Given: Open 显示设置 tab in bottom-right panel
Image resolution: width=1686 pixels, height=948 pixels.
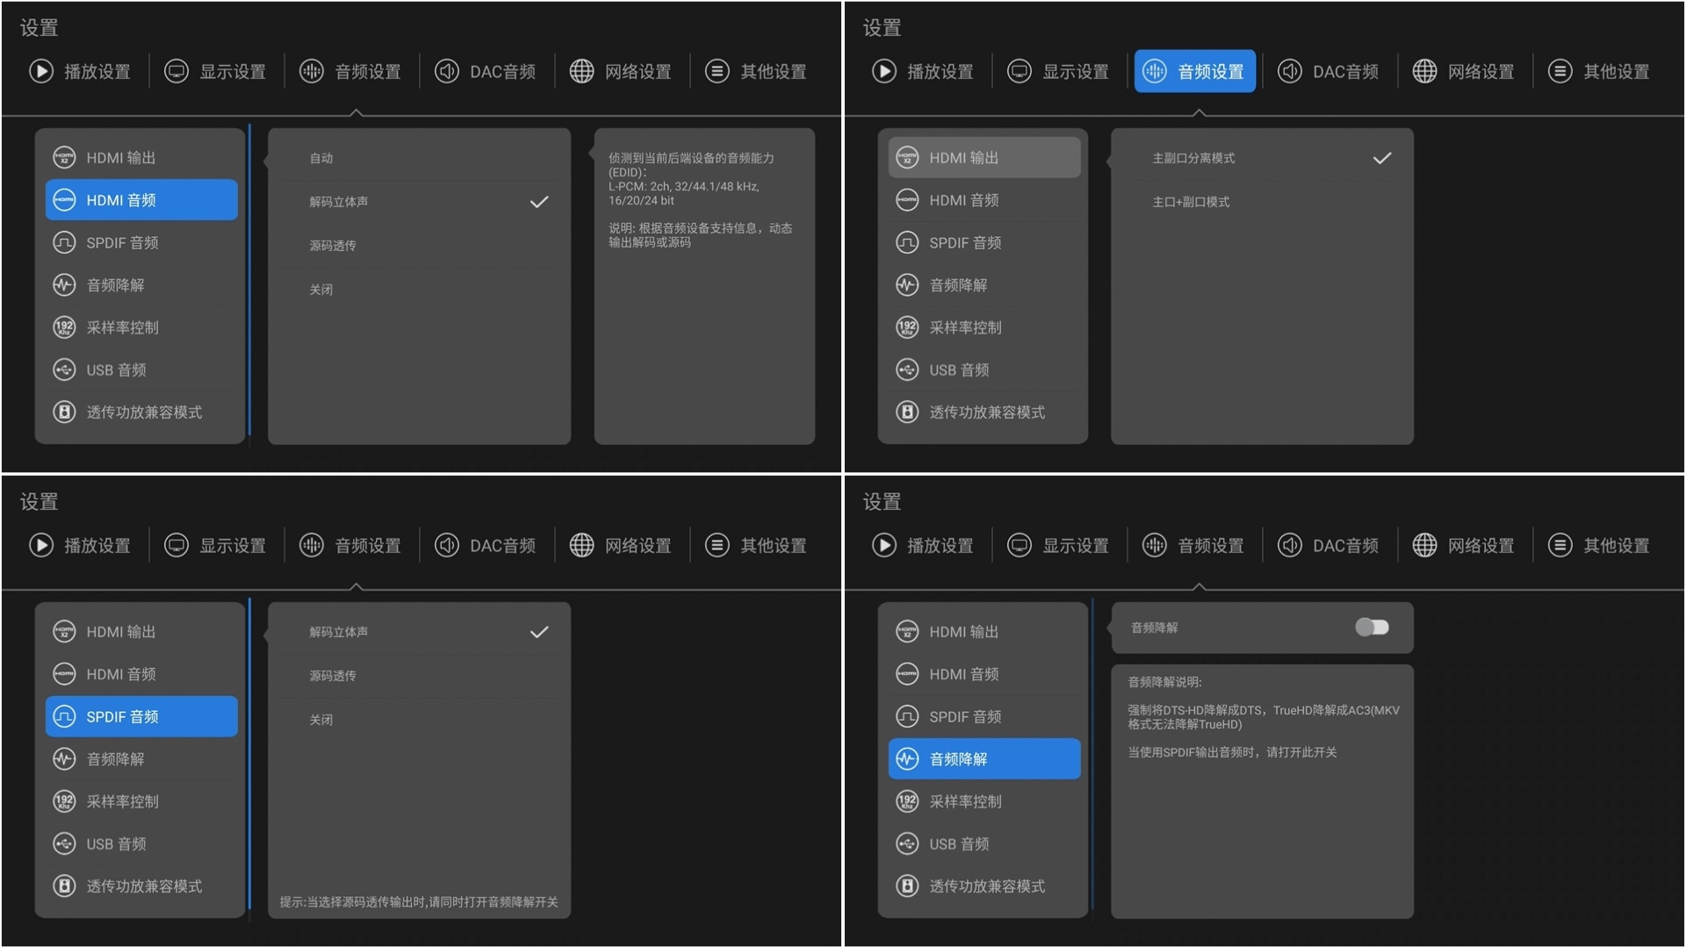Looking at the screenshot, I should coord(1058,545).
